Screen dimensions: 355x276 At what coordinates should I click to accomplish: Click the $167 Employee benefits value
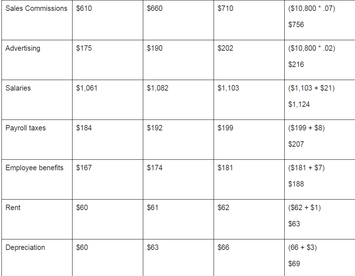tap(84, 168)
